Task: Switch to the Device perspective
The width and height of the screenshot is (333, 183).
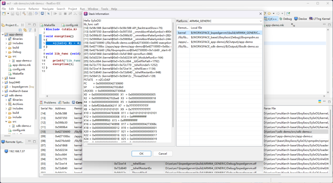Action: tap(301, 19)
